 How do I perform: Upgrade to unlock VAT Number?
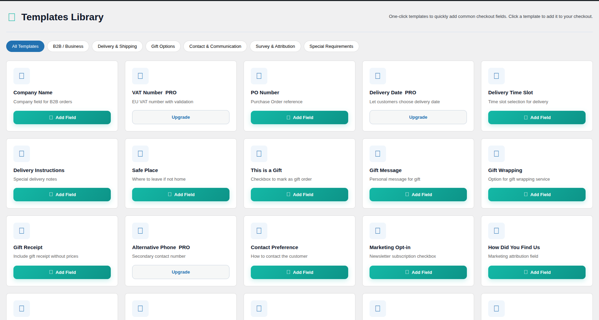pos(181,117)
